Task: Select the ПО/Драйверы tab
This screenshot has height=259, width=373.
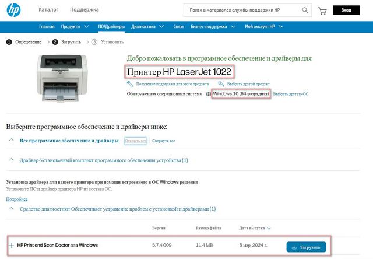Action: click(111, 27)
